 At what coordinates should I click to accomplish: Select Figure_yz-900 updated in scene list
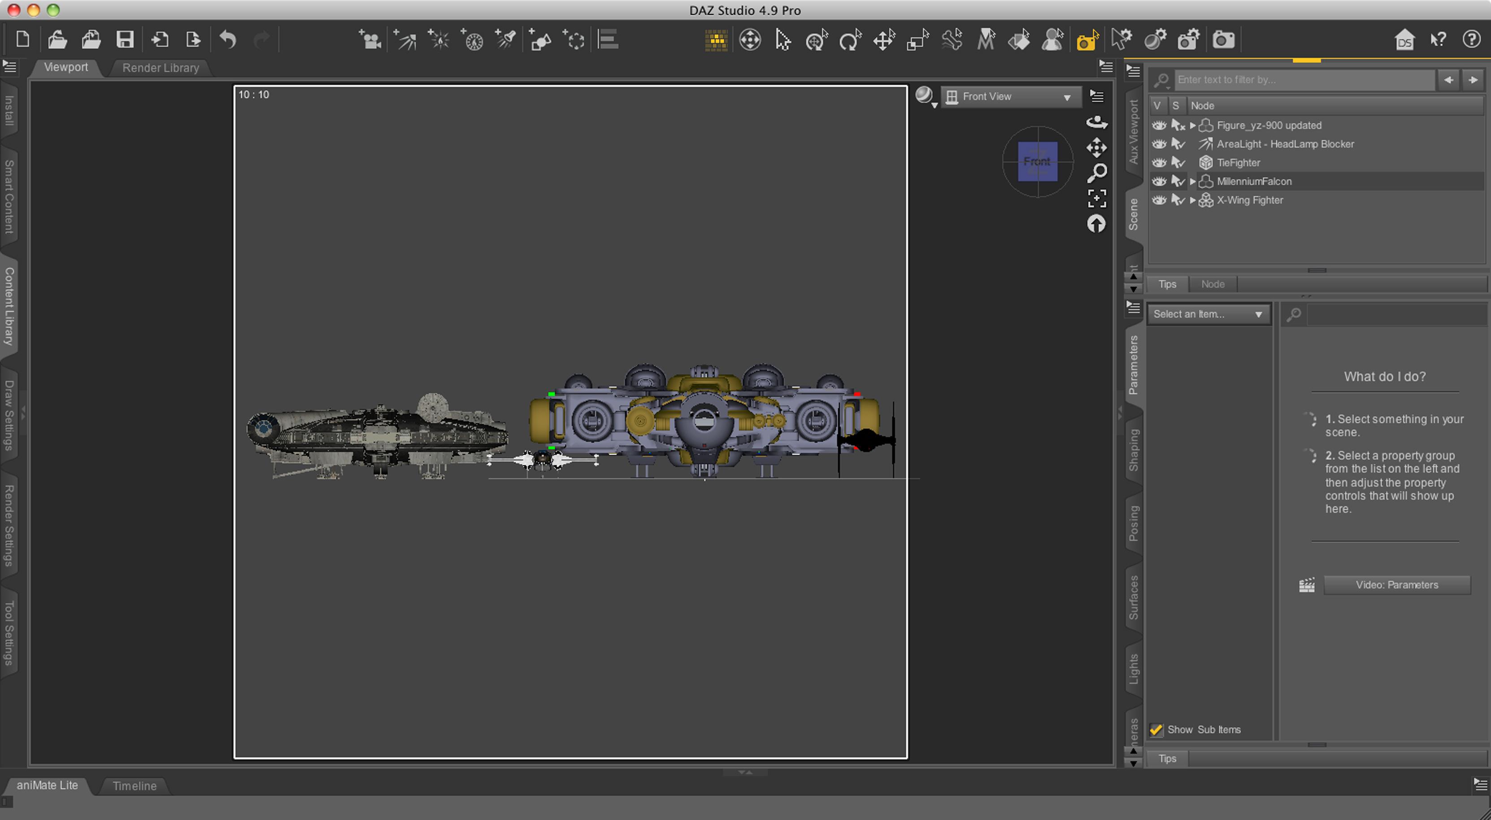[1269, 126]
